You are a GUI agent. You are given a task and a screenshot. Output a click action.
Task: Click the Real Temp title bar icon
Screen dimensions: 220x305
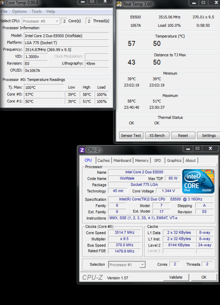coord(119,4)
